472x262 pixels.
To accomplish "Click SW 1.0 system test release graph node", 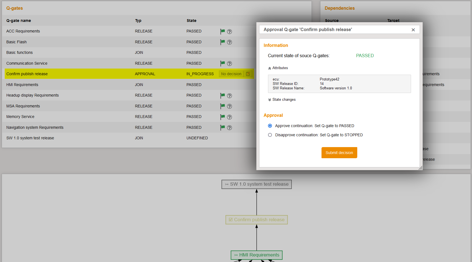I will click(x=256, y=184).
